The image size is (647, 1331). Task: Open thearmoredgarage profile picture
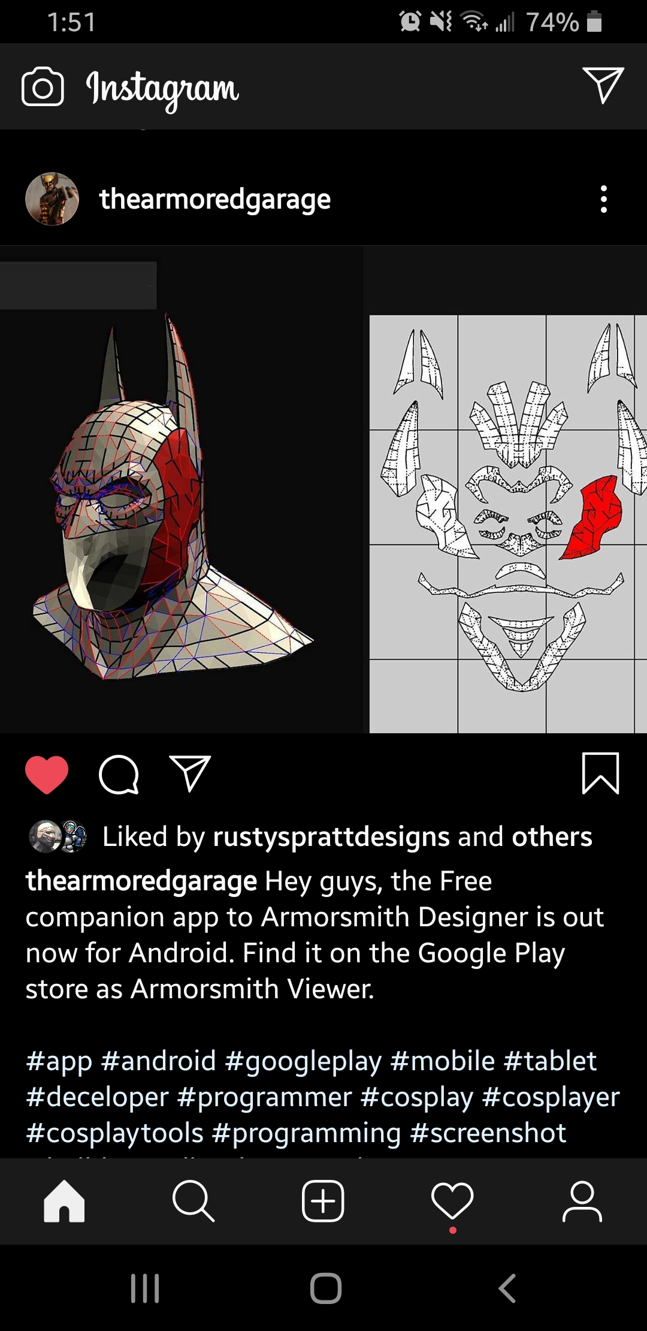tap(52, 199)
